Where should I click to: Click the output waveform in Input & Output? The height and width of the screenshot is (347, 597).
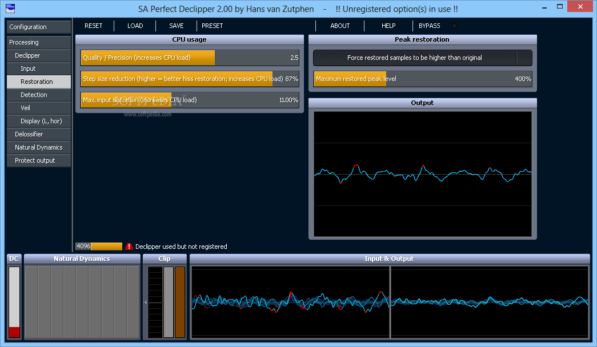click(x=490, y=302)
